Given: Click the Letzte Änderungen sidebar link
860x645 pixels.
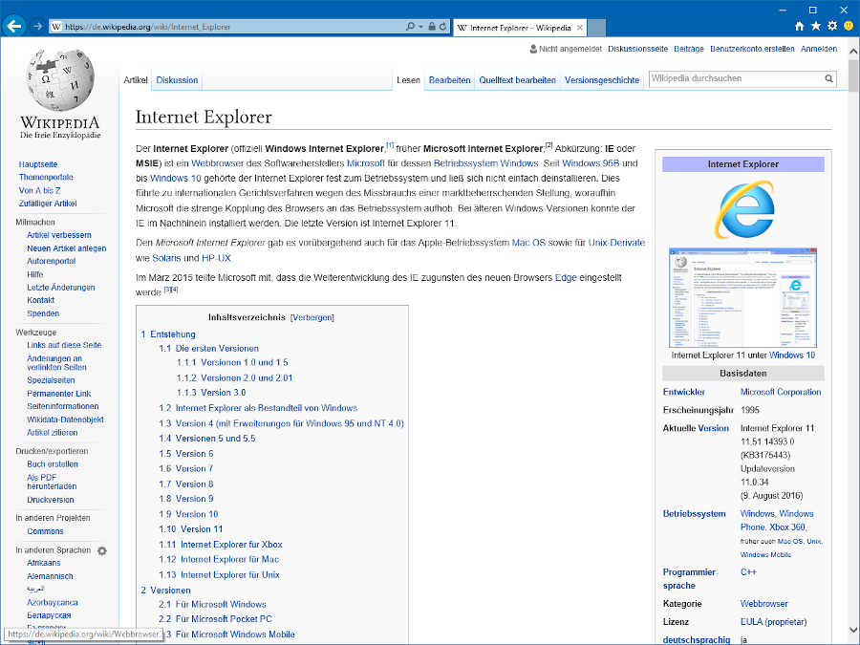Looking at the screenshot, I should point(61,288).
